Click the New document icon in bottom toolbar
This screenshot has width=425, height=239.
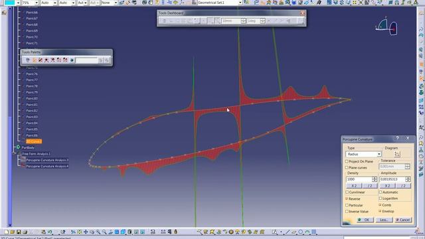pyautogui.click(x=6, y=232)
